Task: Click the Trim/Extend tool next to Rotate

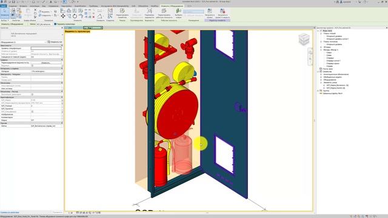Action: coord(81,16)
